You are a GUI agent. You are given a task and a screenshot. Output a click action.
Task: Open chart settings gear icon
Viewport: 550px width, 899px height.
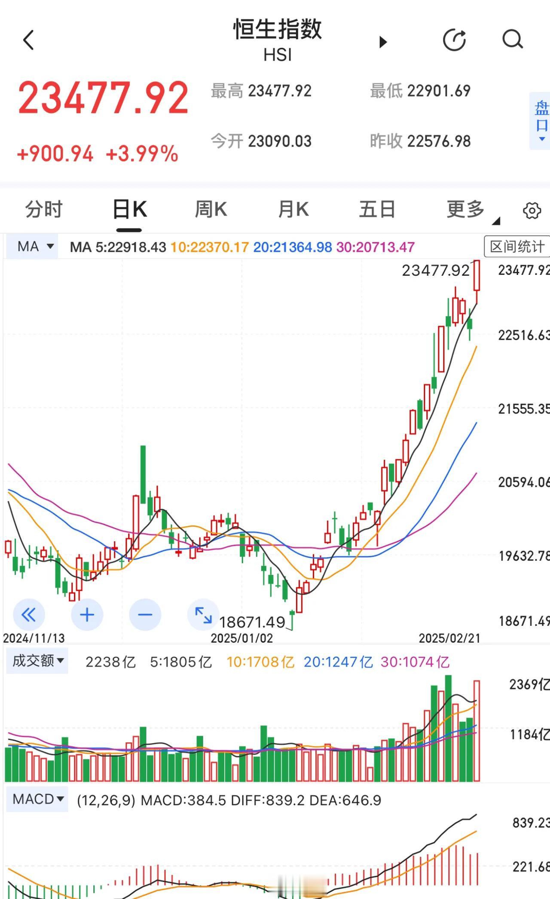click(x=532, y=210)
